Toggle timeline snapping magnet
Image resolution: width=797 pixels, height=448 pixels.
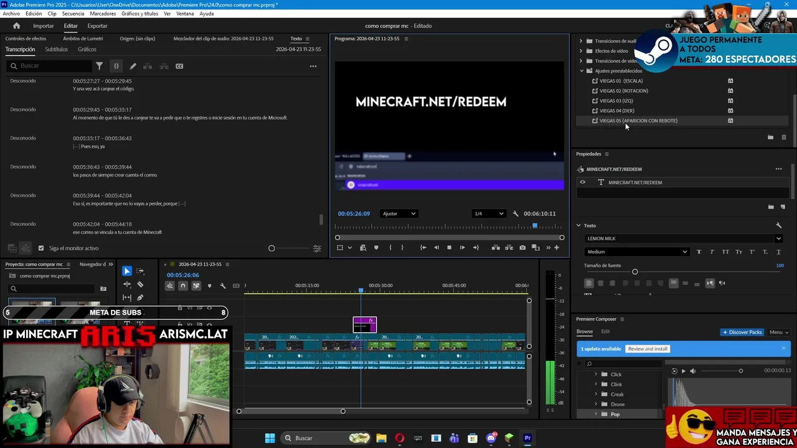(x=183, y=286)
